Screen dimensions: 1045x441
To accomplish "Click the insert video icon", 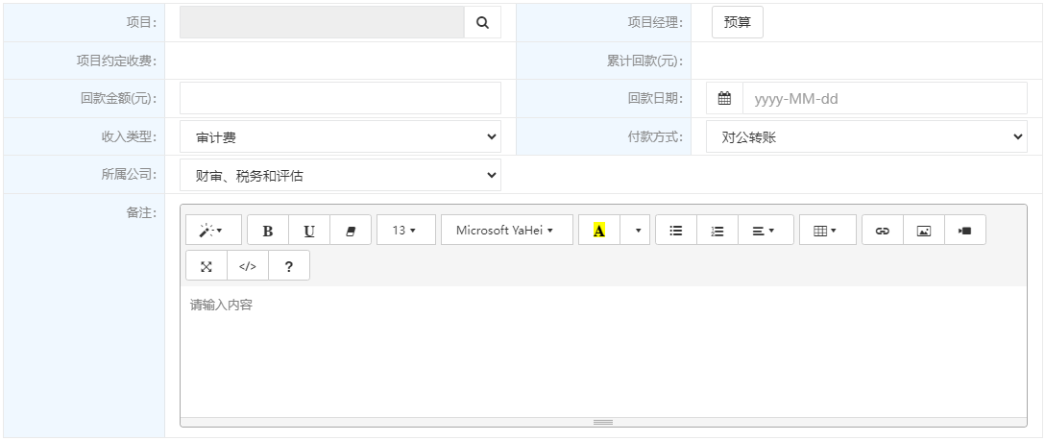I will tap(965, 230).
